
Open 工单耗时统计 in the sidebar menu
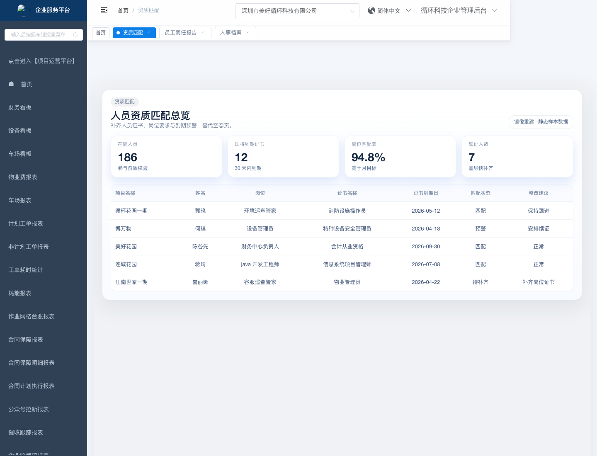coord(26,270)
